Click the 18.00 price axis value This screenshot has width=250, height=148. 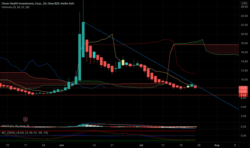244,43
